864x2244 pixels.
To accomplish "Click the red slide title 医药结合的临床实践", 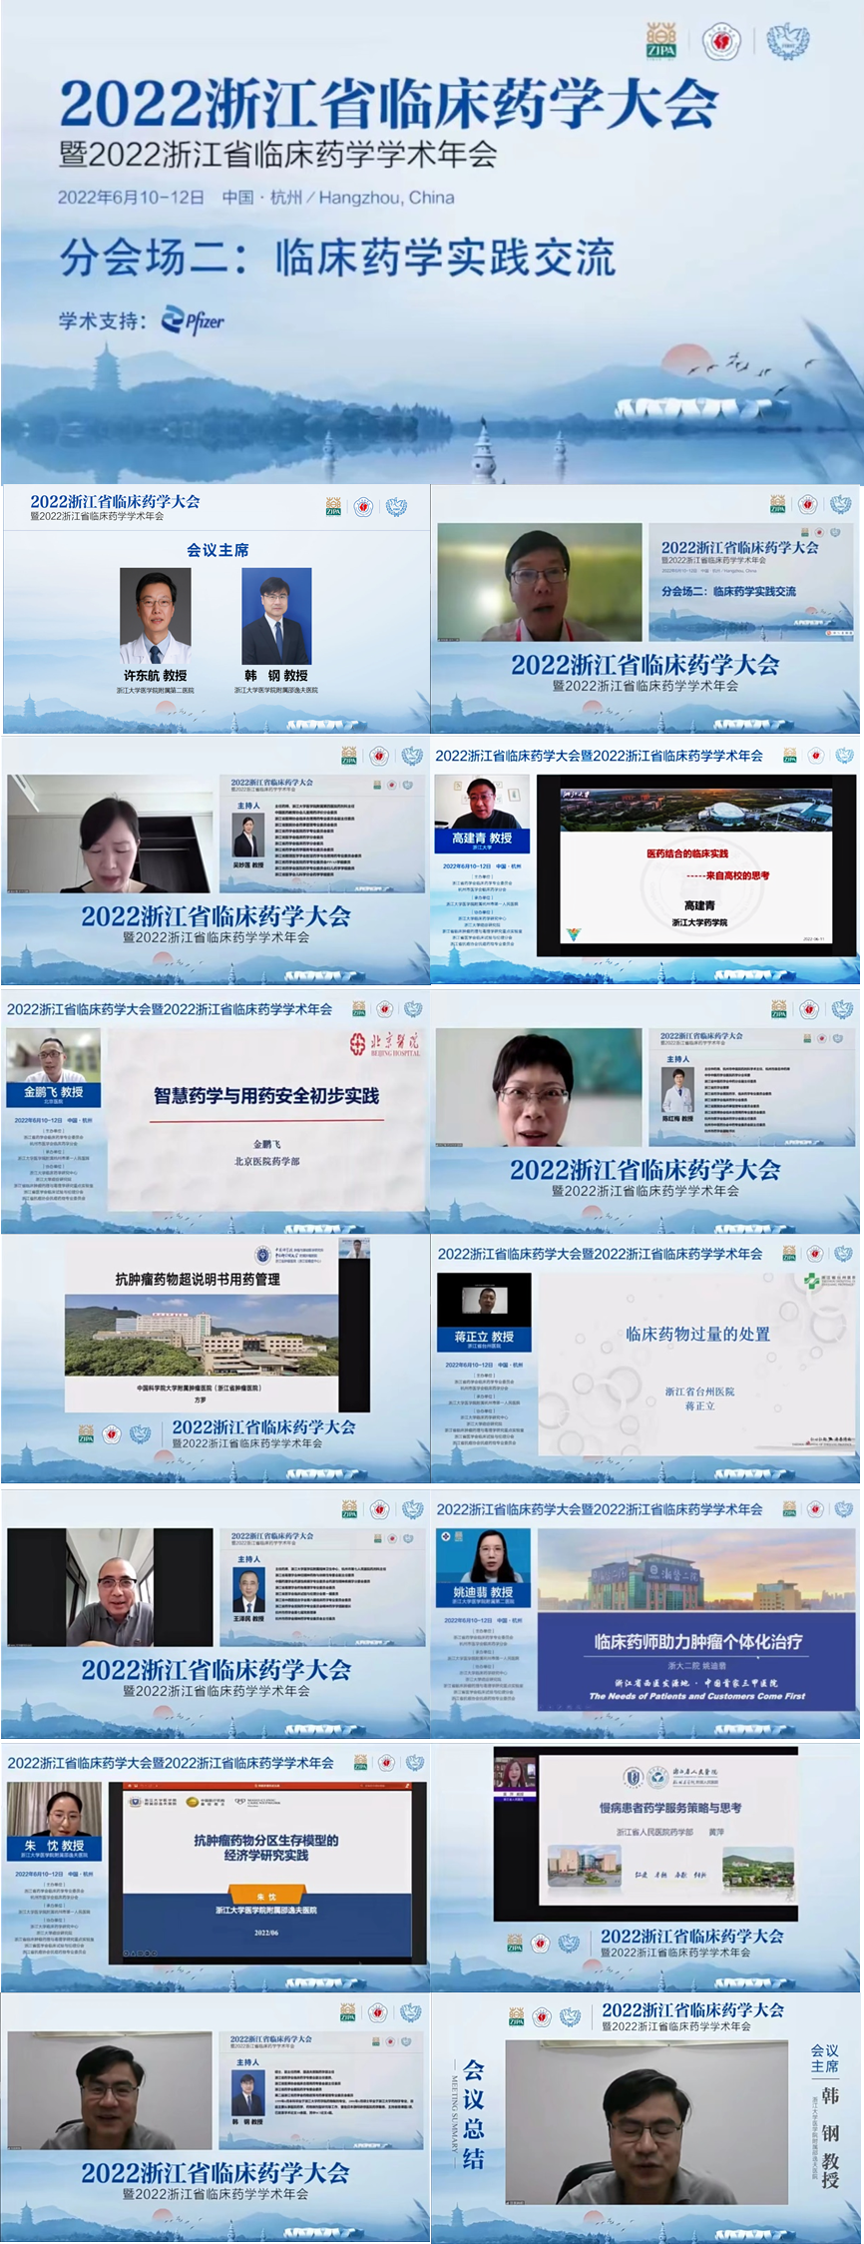I will (x=686, y=853).
